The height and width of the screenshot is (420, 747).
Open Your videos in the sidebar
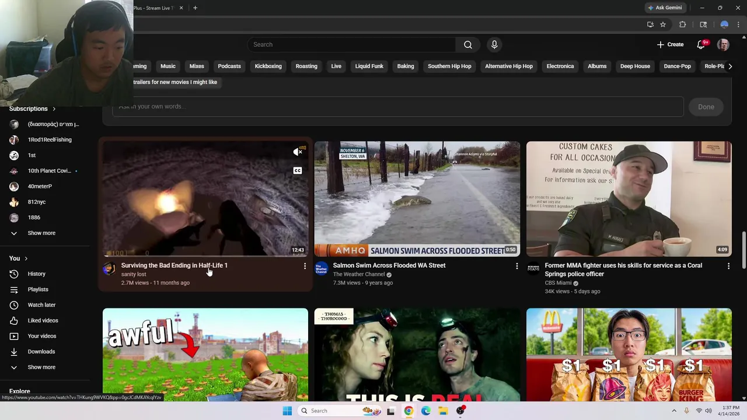[42, 336]
